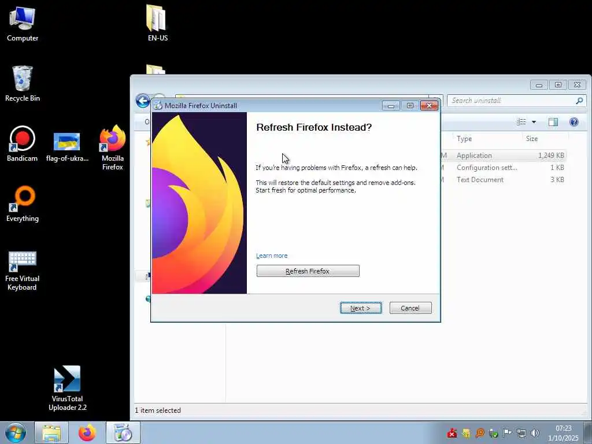
Task: Open Explorer help question mark icon
Action: coord(574,121)
